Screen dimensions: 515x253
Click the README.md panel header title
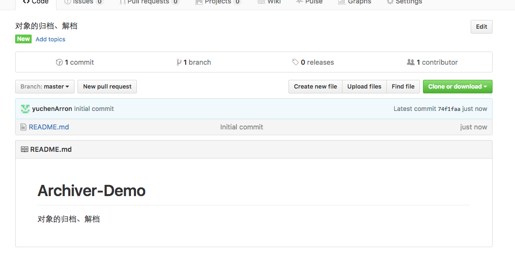(x=51, y=149)
